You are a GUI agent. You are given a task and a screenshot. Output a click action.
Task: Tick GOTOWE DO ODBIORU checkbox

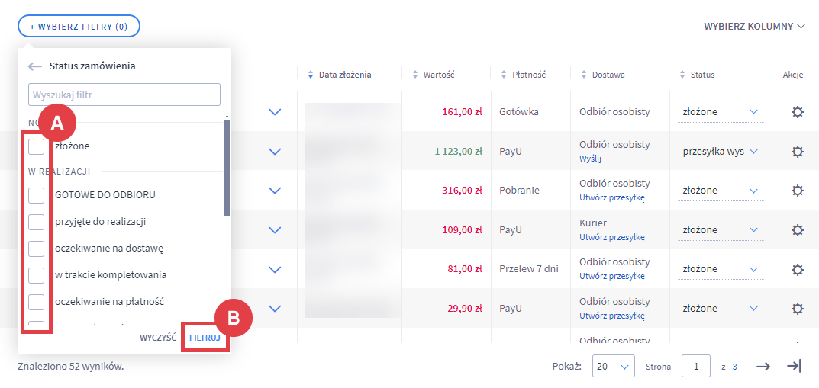(37, 195)
